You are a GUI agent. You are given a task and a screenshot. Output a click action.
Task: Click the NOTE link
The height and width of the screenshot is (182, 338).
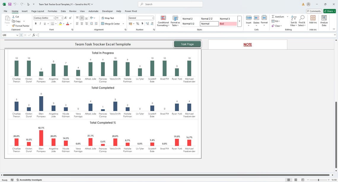pos(248,45)
